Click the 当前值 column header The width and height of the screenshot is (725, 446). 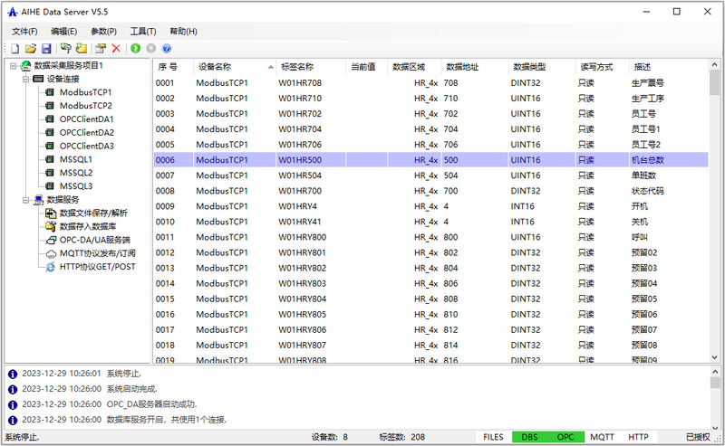[x=367, y=67]
